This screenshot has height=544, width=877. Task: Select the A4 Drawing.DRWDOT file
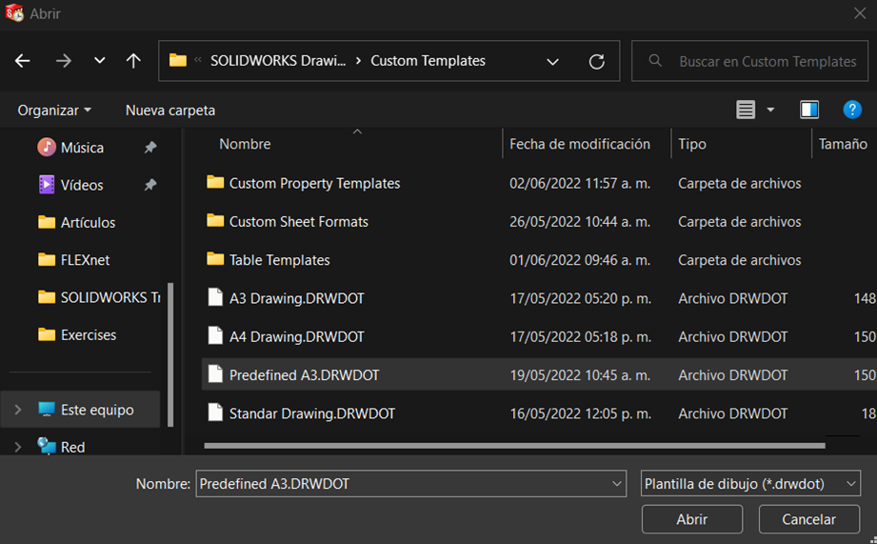[296, 336]
